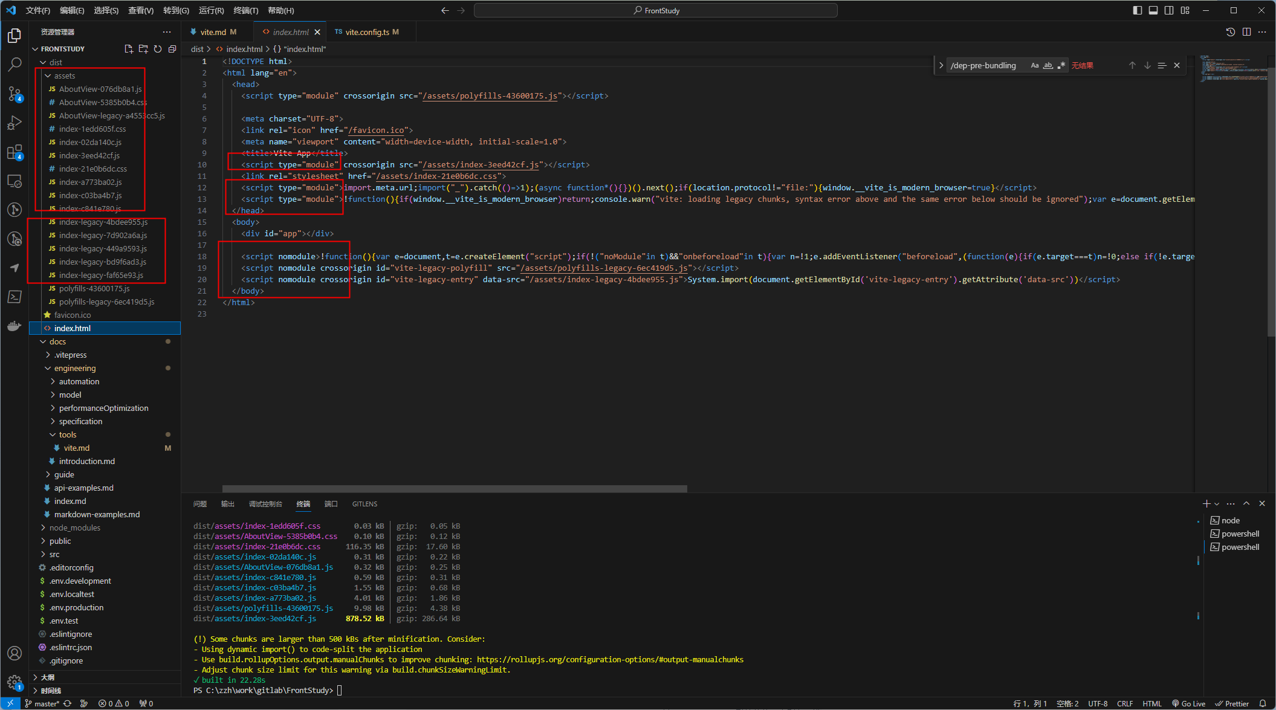This screenshot has width=1276, height=710.
Task: Click the Docker whale sidebar icon
Action: (15, 326)
